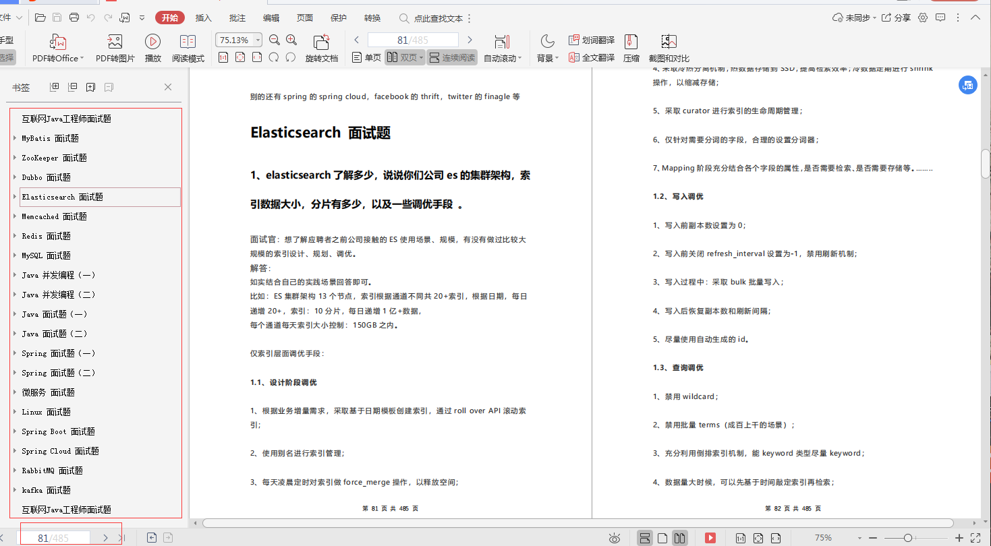Screen dimensions: 991x546
Task: Click the Open file folder icon
Action: coord(40,18)
